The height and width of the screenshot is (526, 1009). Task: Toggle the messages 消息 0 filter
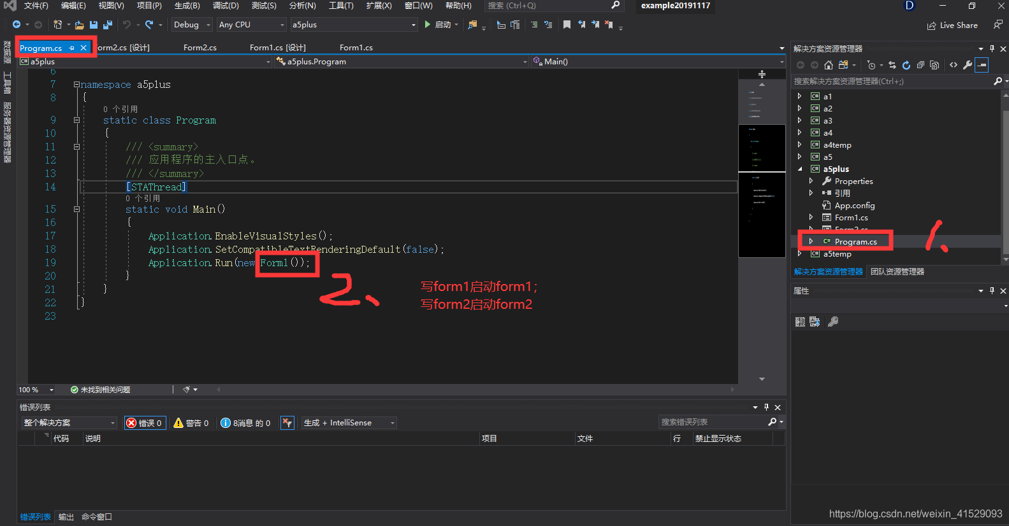click(246, 423)
